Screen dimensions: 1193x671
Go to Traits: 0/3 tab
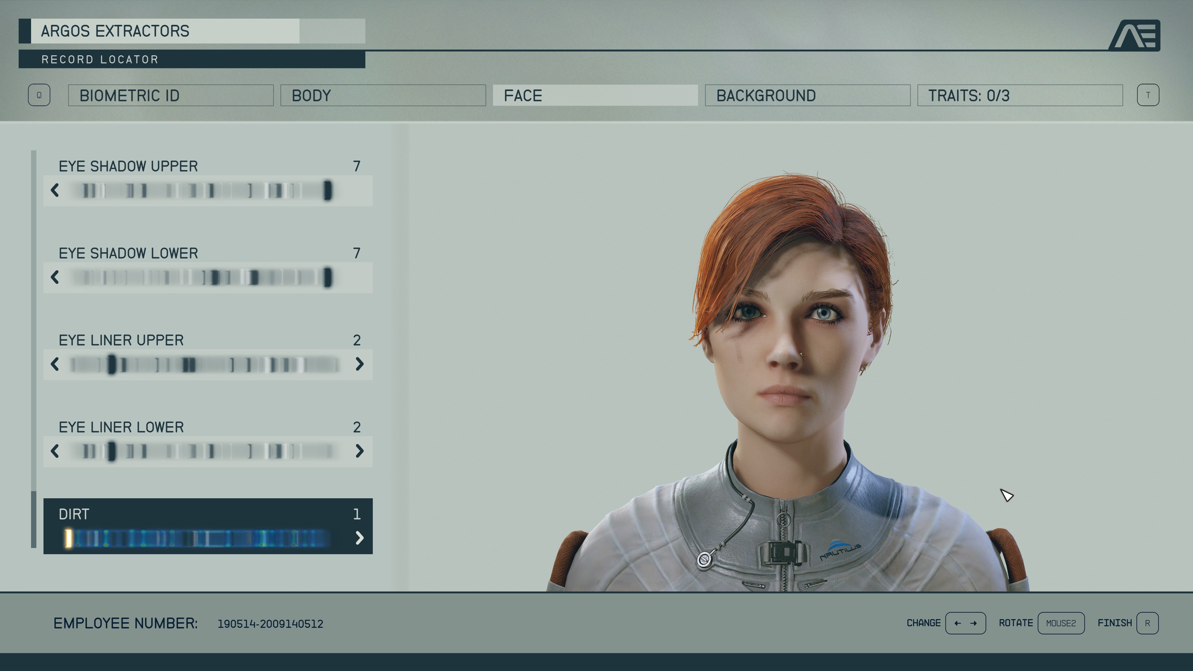coord(1020,95)
